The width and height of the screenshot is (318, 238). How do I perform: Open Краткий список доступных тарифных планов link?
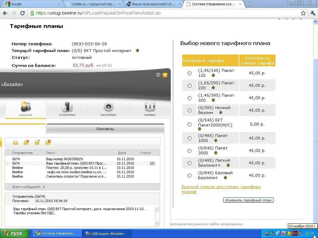[x=221, y=189]
